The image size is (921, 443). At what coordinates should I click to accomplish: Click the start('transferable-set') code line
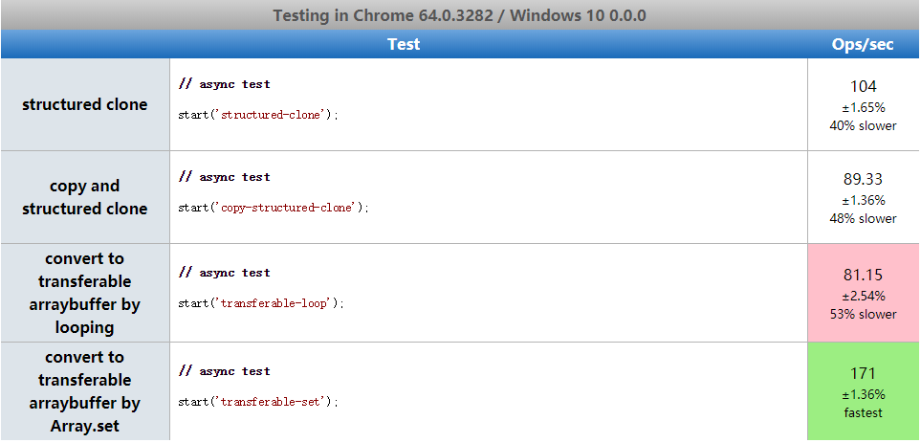(258, 402)
